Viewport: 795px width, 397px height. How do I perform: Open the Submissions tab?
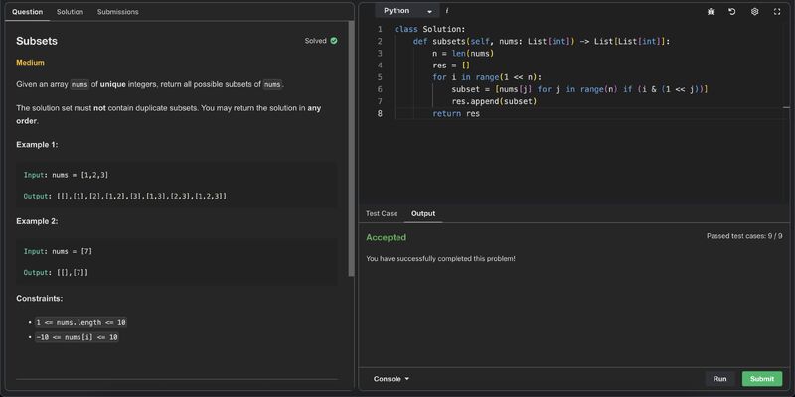[x=117, y=12]
